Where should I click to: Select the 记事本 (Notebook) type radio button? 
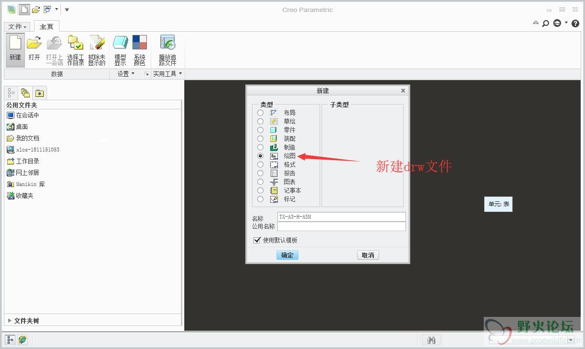[x=261, y=190]
